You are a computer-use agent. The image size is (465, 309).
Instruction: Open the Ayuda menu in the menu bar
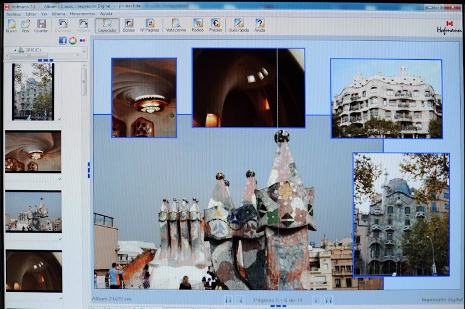106,13
